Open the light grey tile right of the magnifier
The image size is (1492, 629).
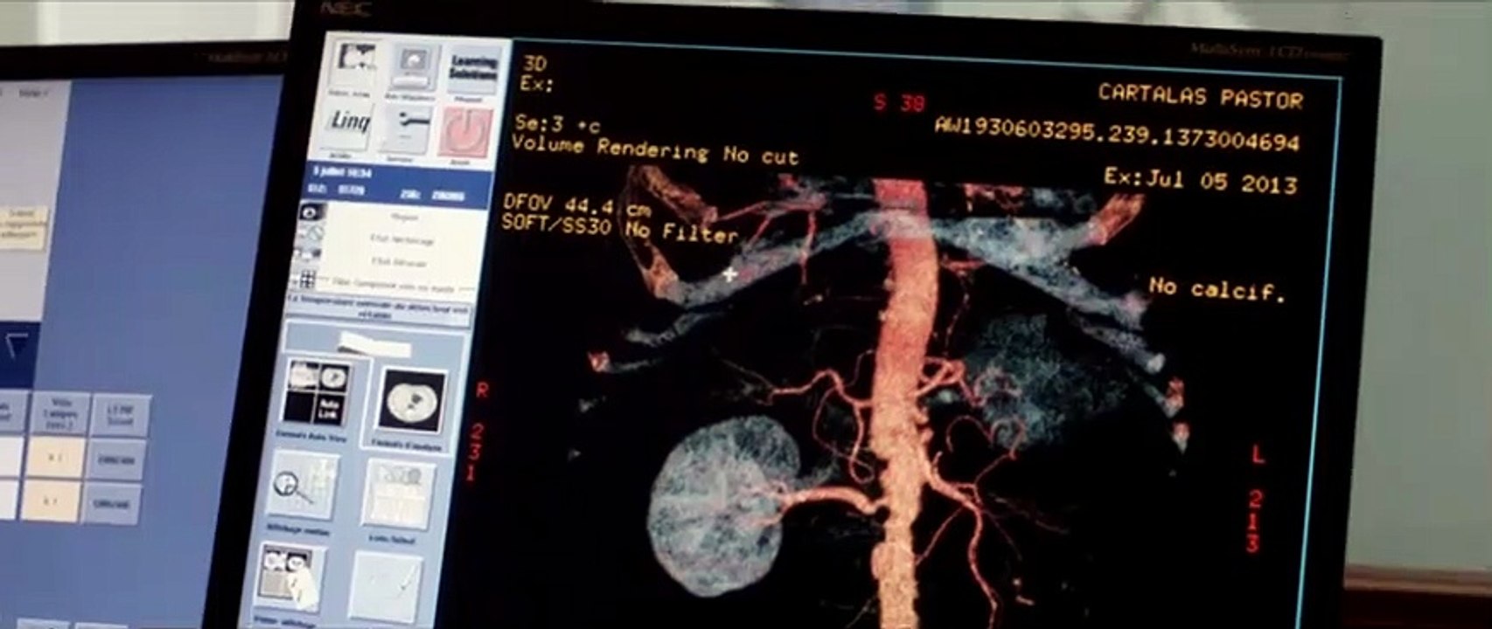click(x=398, y=494)
